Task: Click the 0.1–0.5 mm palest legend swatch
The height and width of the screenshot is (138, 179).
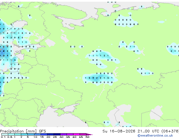Action: (x=5, y=134)
